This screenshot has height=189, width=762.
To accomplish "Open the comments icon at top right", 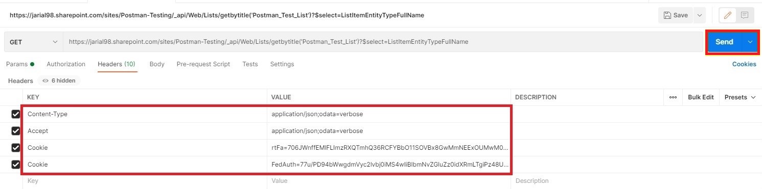I will coord(745,15).
